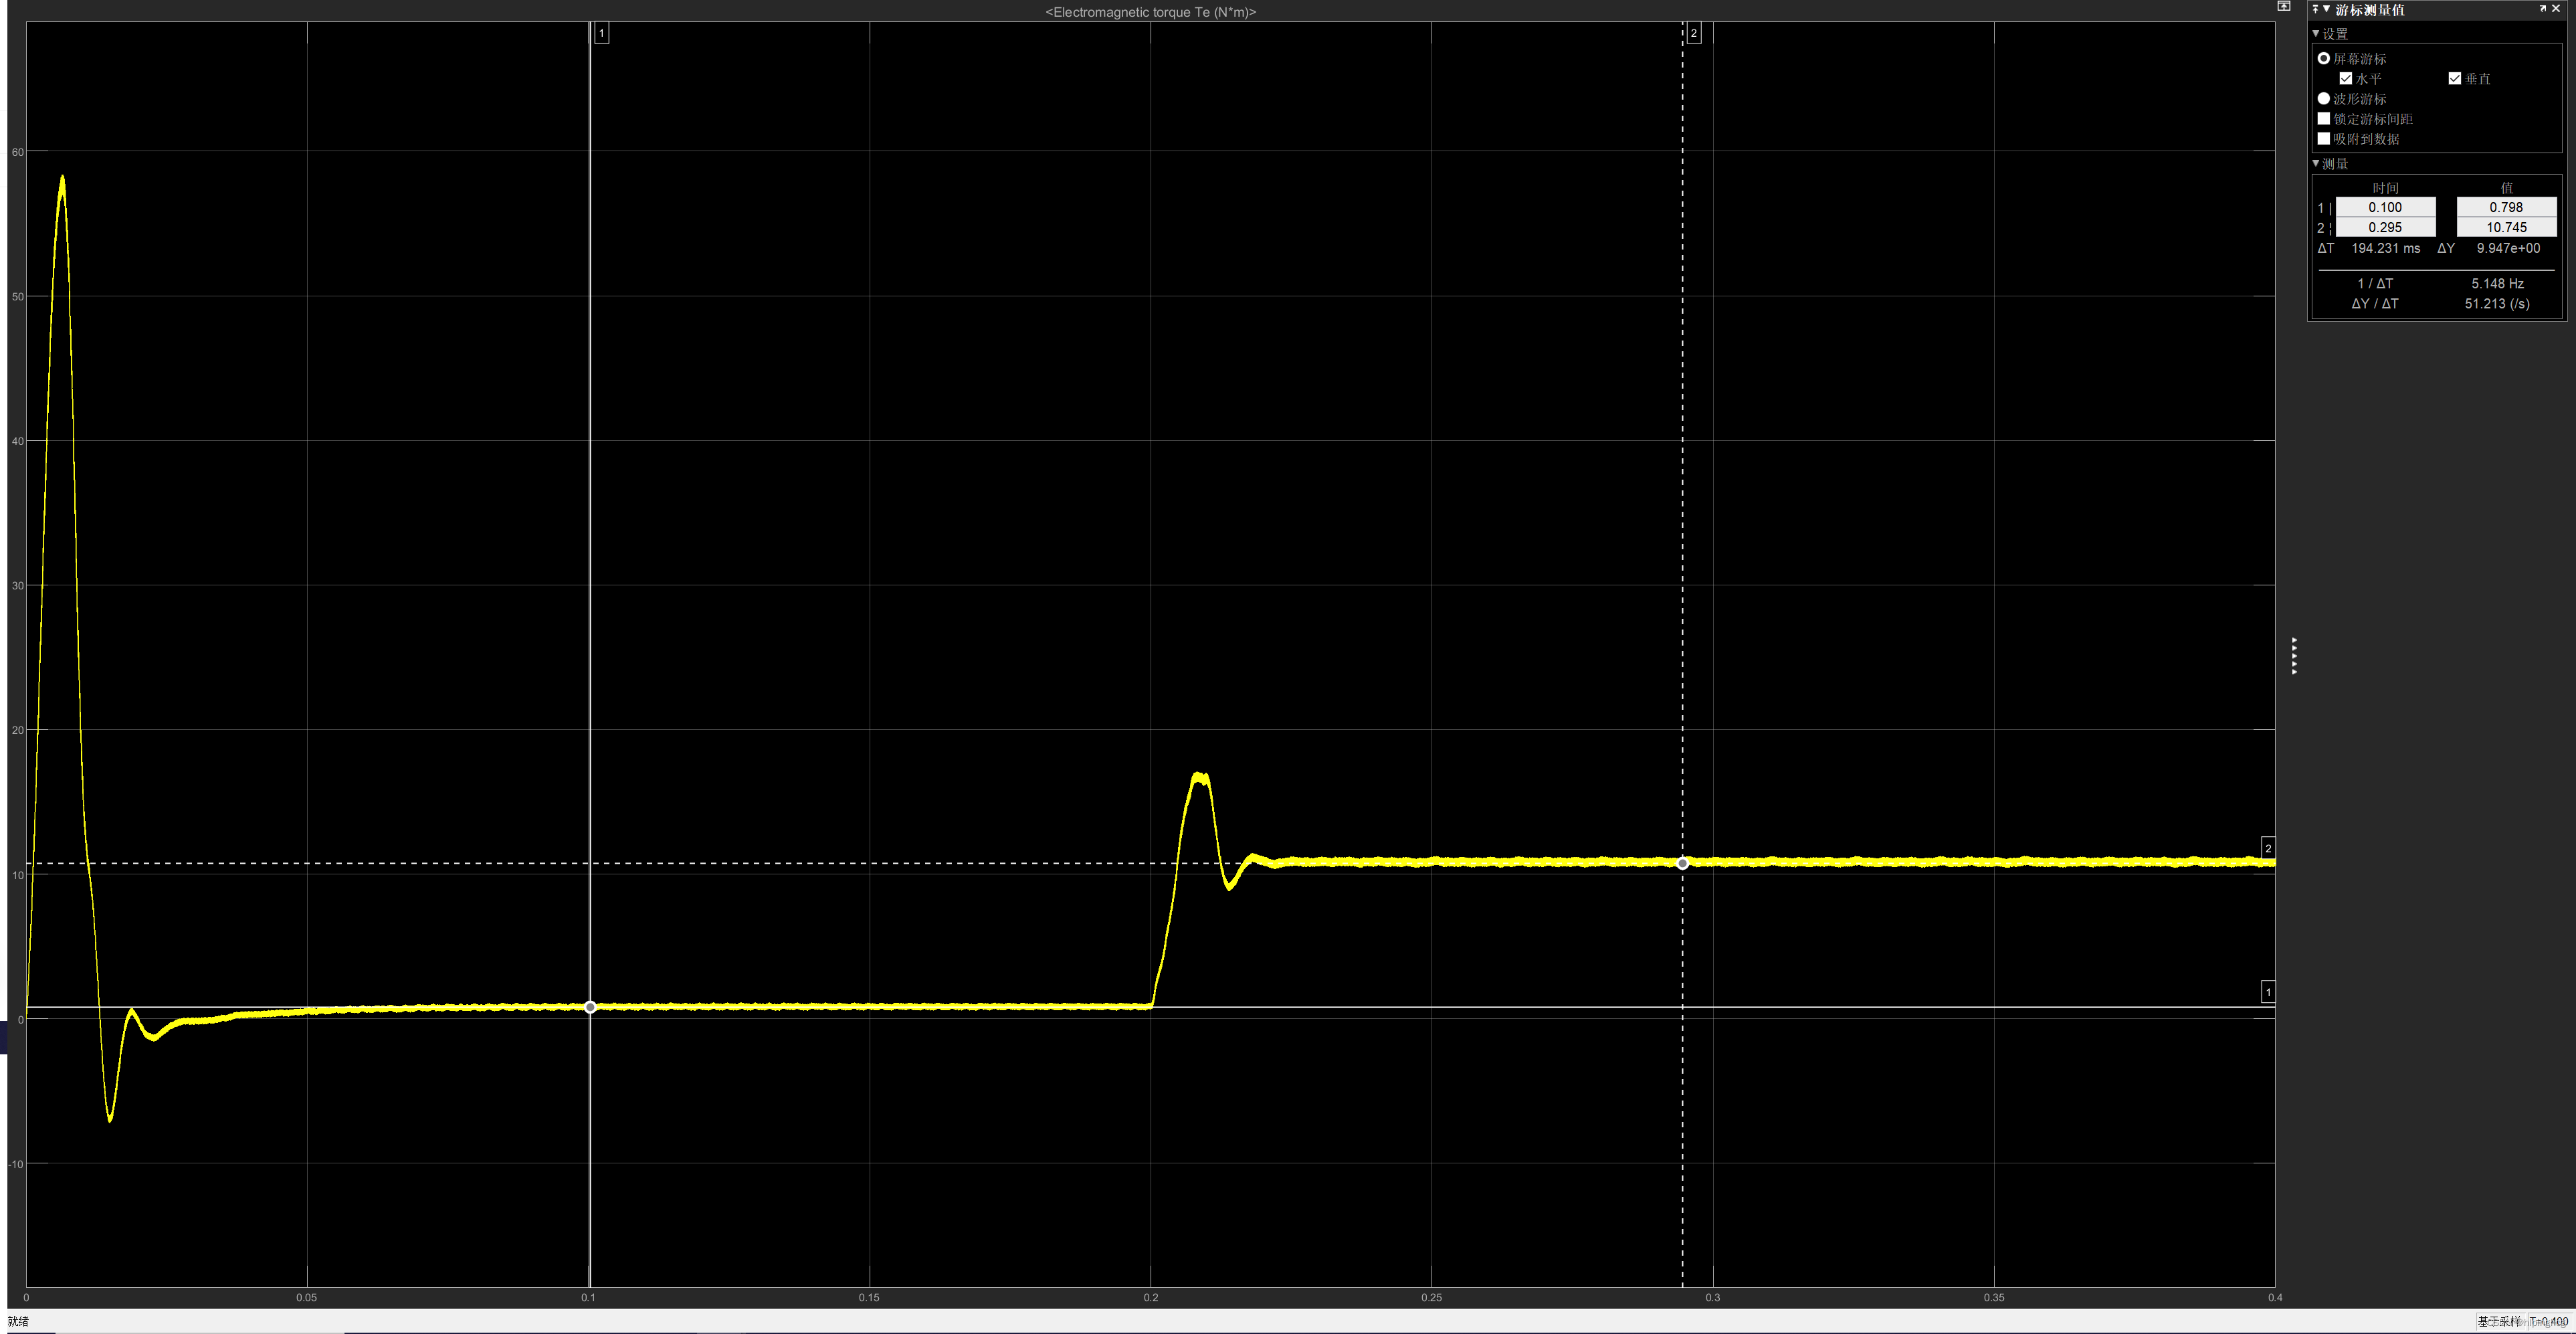
Task: Click cursor 1 time field 0.100
Action: (2385, 208)
